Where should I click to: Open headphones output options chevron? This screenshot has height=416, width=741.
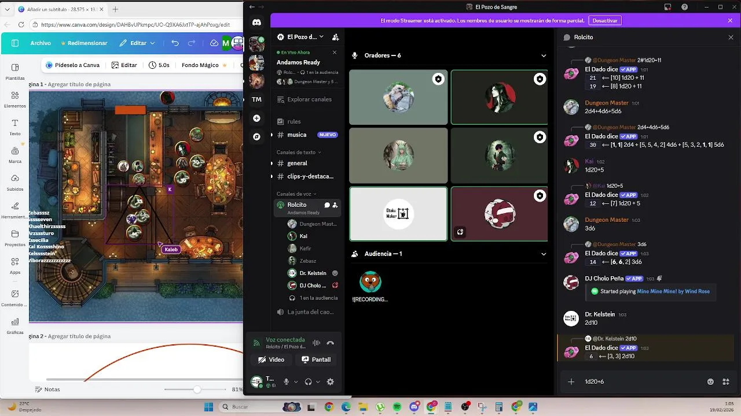(x=318, y=382)
